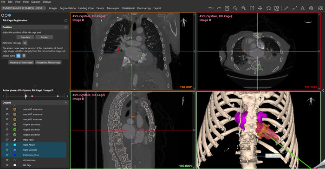Click Proceed to Transseptal
This screenshot has width=325, height=169.
pos(21,62)
